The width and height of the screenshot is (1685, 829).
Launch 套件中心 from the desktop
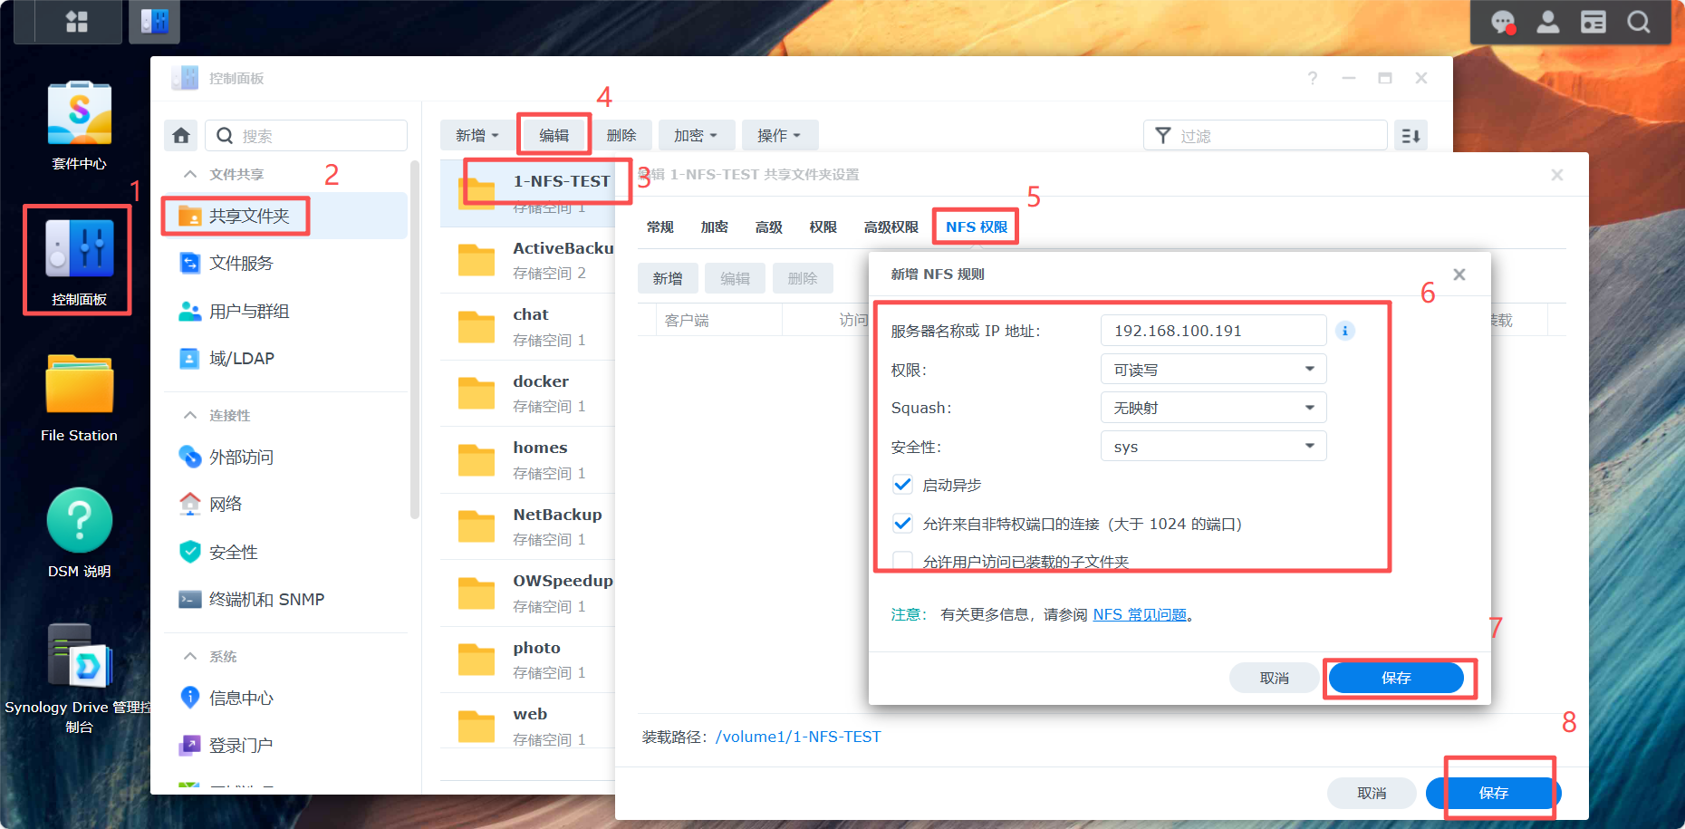pos(78,113)
